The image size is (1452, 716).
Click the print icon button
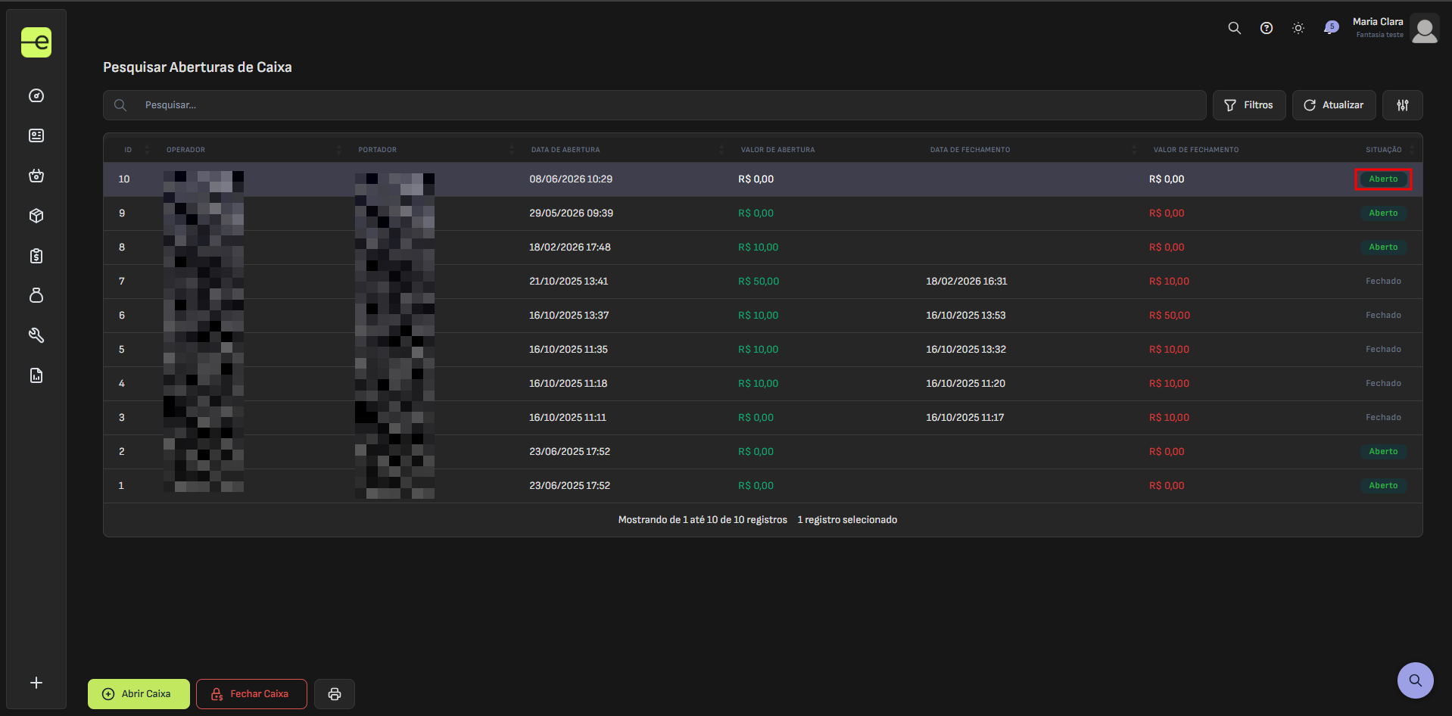point(335,694)
